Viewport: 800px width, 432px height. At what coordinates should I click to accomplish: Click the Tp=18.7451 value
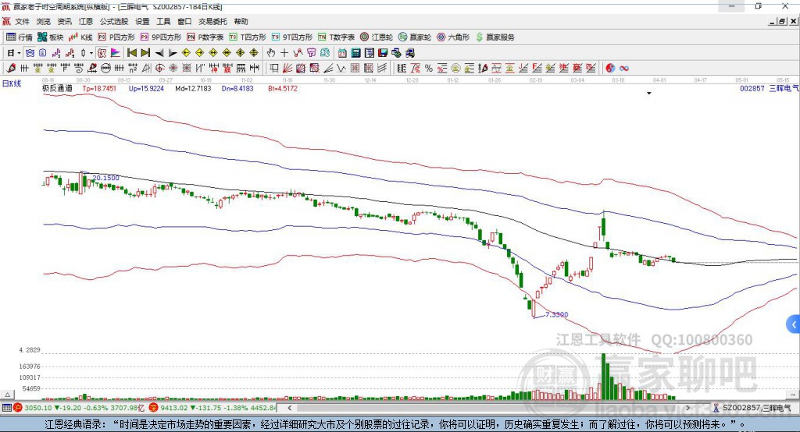(x=99, y=88)
